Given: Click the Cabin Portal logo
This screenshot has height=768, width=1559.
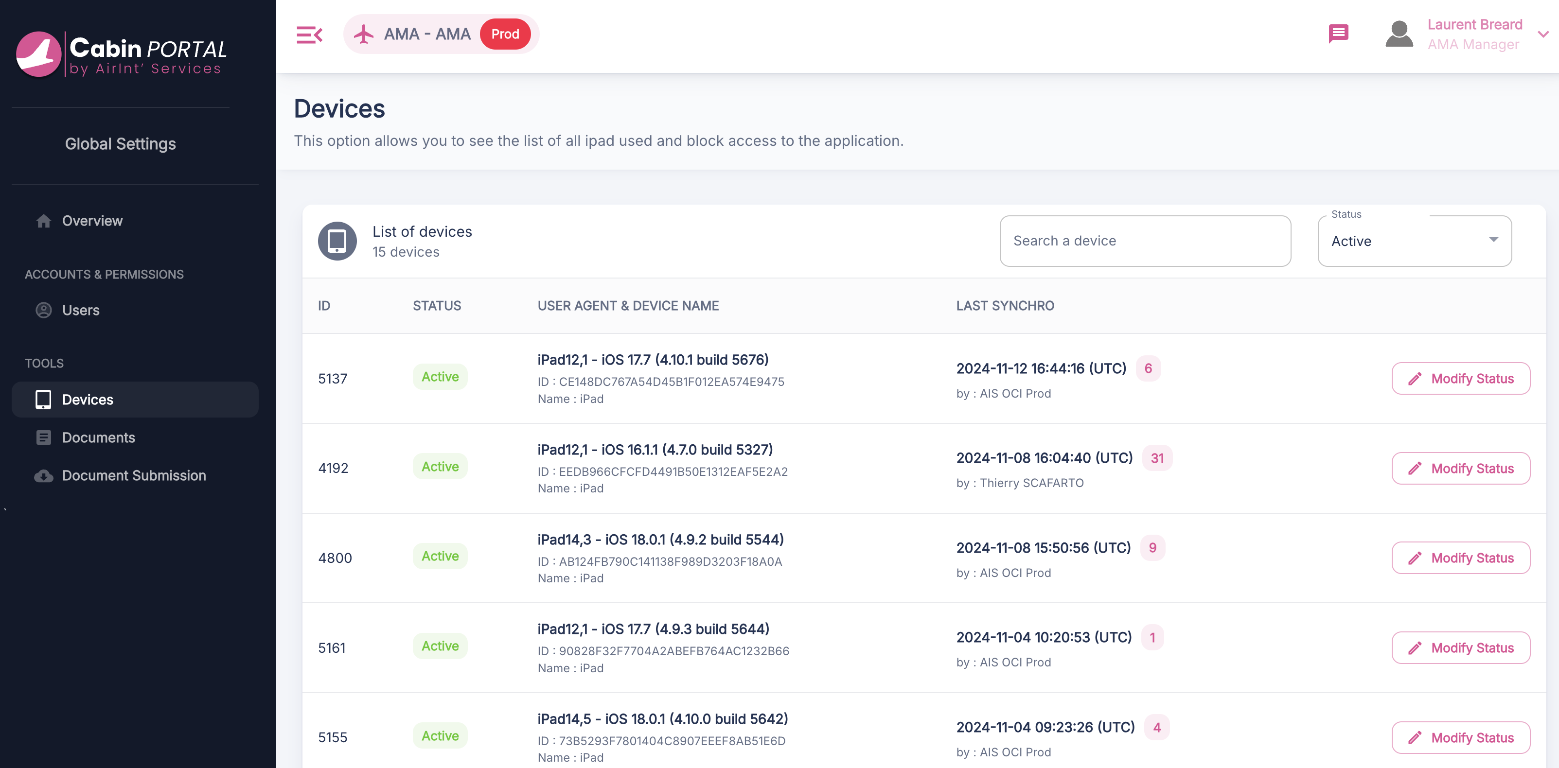Looking at the screenshot, I should (x=121, y=54).
